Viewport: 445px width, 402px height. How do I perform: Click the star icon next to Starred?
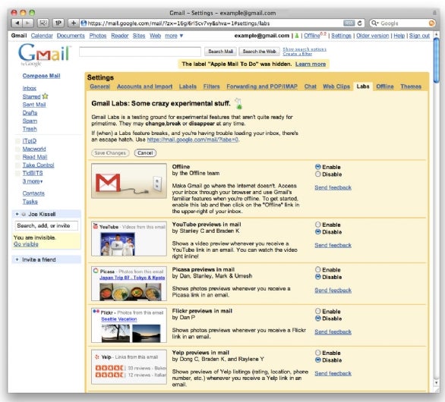(45, 96)
